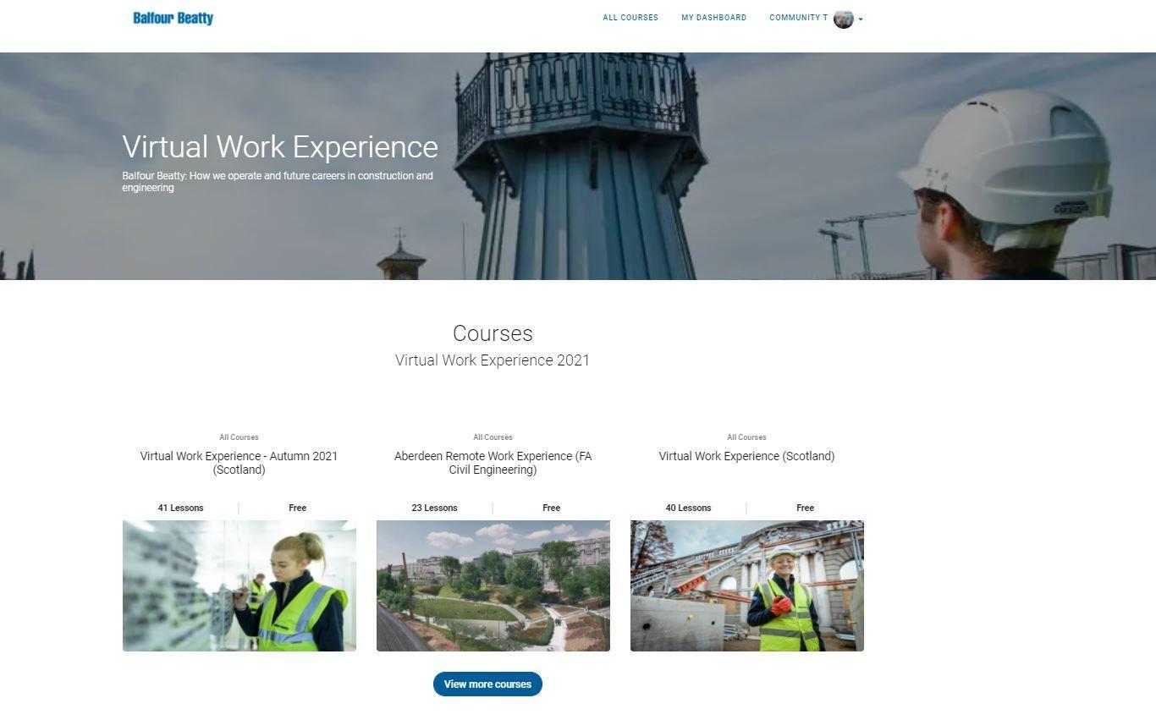Click the 23 Lessons label

click(x=434, y=508)
